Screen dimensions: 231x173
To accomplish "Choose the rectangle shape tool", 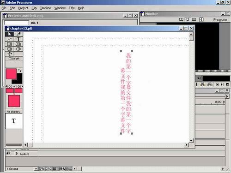I will click(10, 44).
